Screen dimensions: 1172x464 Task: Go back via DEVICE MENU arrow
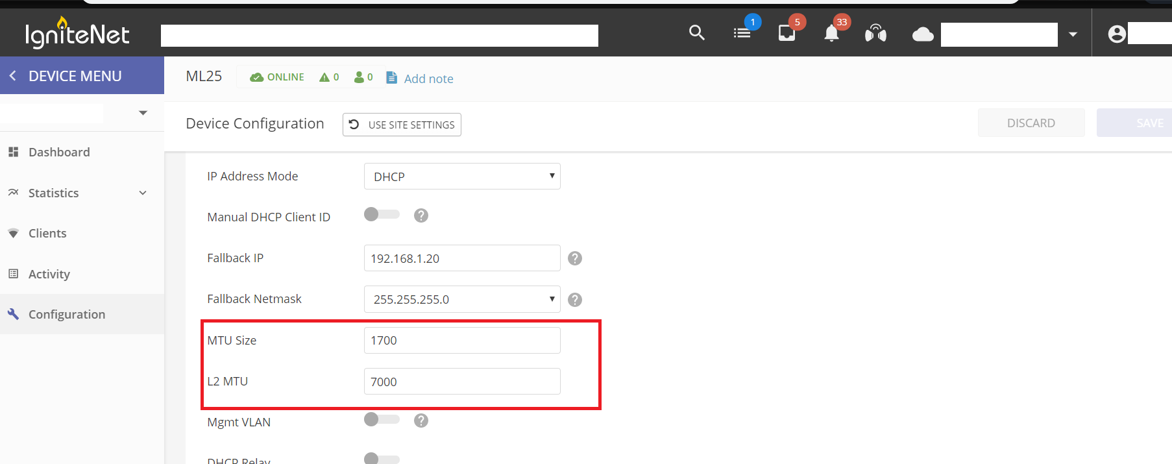pyautogui.click(x=12, y=76)
